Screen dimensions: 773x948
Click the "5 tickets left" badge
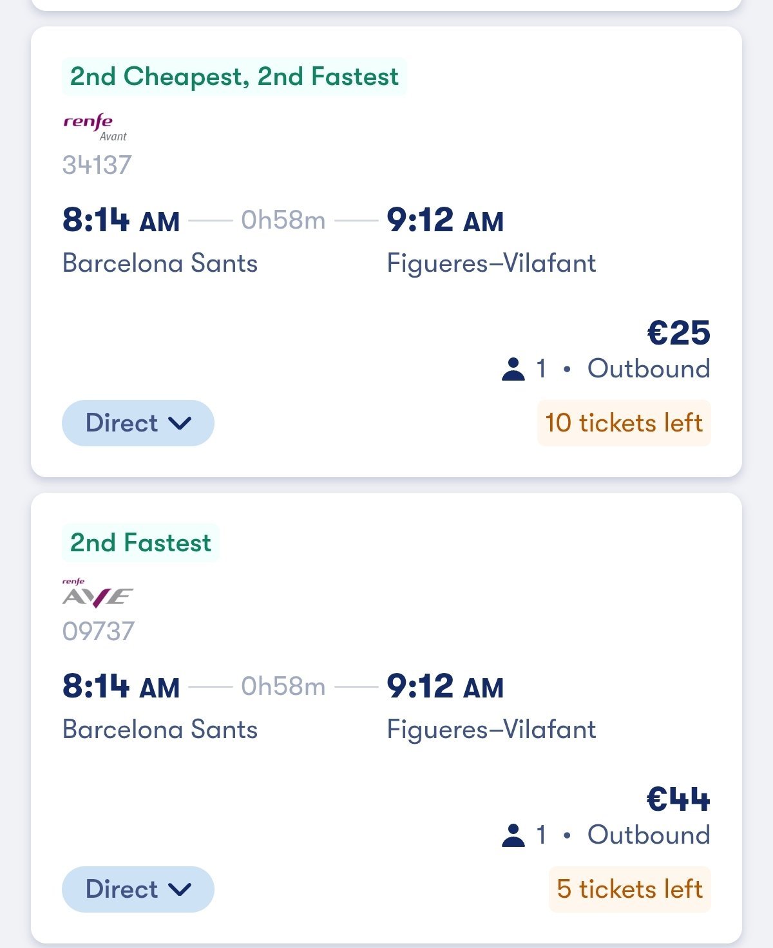tap(629, 889)
